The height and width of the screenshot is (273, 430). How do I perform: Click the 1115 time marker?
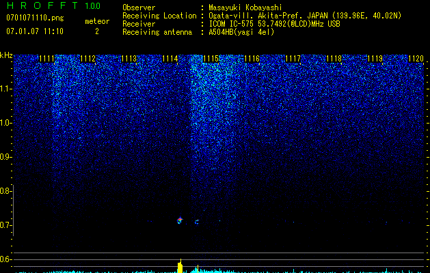(211, 59)
